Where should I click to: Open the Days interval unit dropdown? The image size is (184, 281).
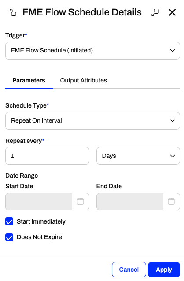[138, 156]
